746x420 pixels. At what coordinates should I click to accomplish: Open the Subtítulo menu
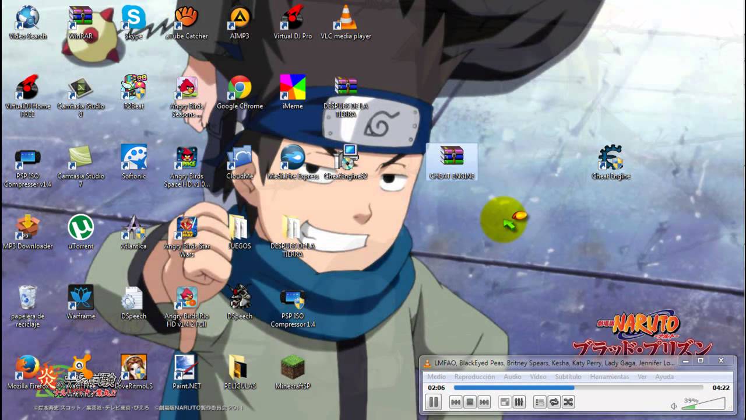click(568, 377)
